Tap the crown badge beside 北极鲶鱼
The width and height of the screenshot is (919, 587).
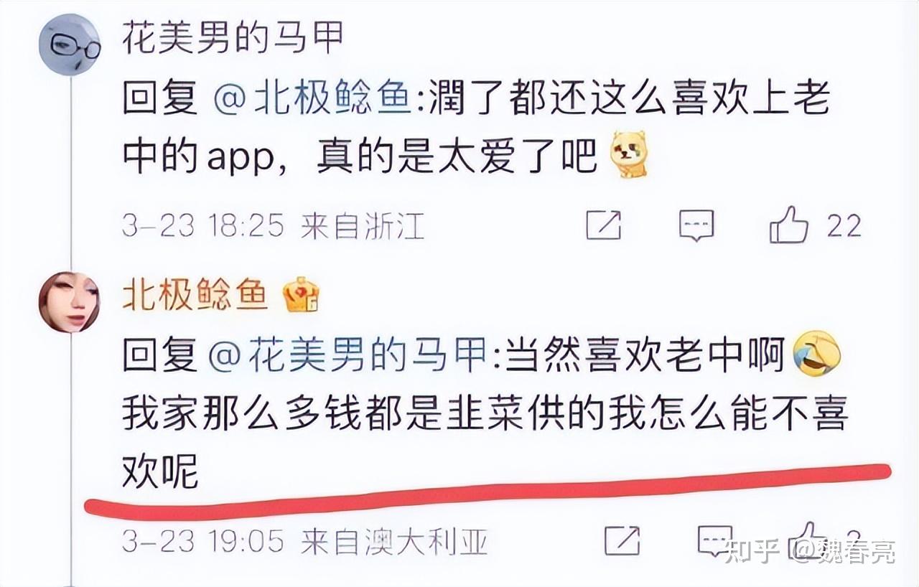pyautogui.click(x=302, y=294)
